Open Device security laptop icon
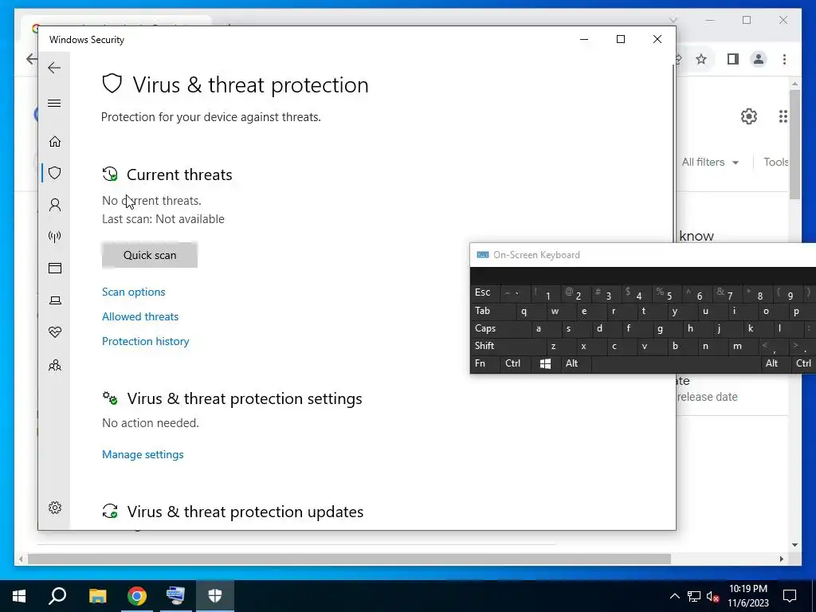The width and height of the screenshot is (816, 612). click(x=55, y=300)
